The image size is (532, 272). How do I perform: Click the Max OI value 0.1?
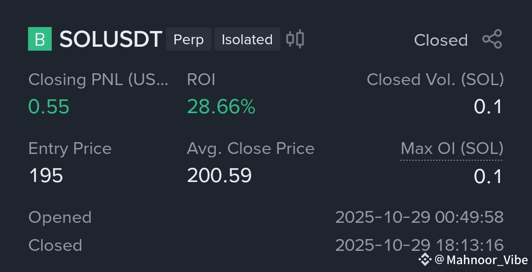pos(488,177)
